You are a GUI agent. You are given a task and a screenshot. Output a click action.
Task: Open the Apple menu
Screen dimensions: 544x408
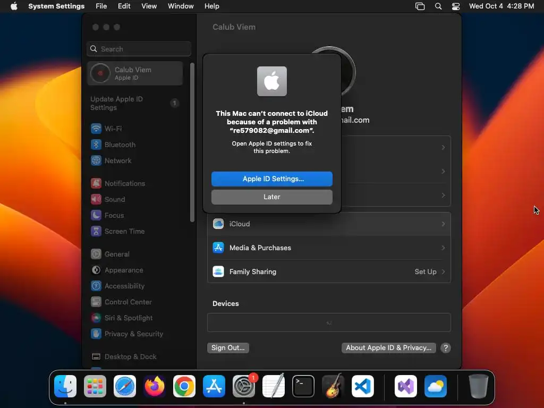click(x=14, y=6)
